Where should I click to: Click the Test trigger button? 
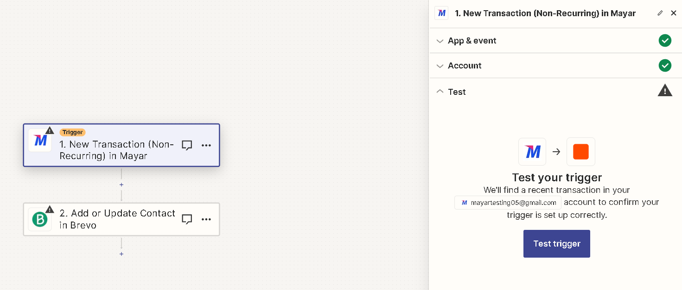point(556,244)
